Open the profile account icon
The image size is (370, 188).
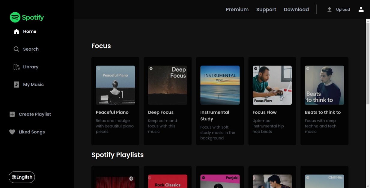(361, 9)
